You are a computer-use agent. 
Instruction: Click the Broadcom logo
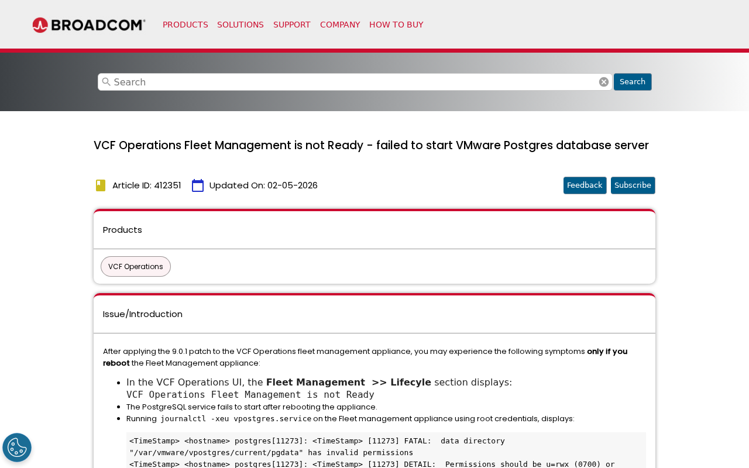(88, 23)
